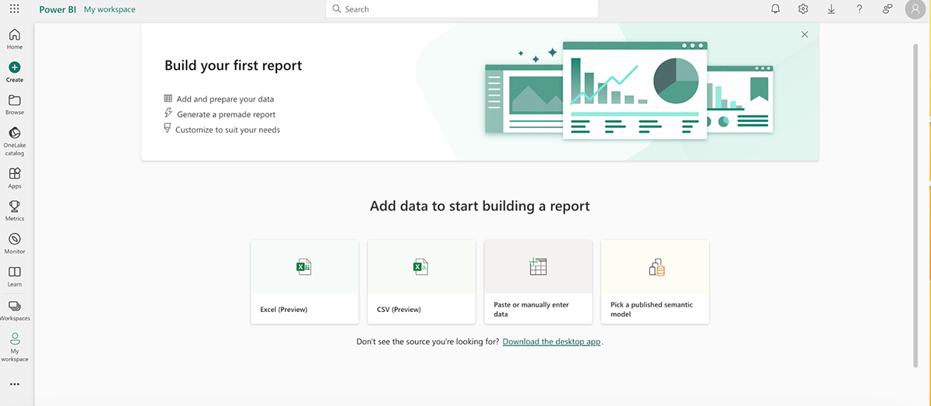Image resolution: width=931 pixels, height=406 pixels.
Task: Expand the Workspaces pane
Action: click(15, 311)
